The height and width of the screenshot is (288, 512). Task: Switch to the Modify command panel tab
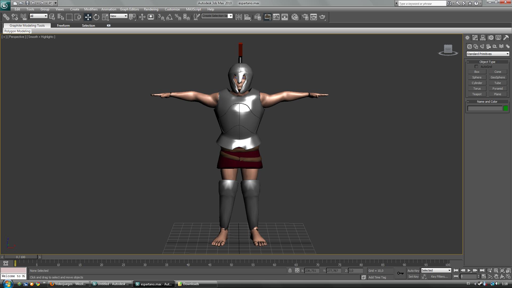click(x=475, y=38)
